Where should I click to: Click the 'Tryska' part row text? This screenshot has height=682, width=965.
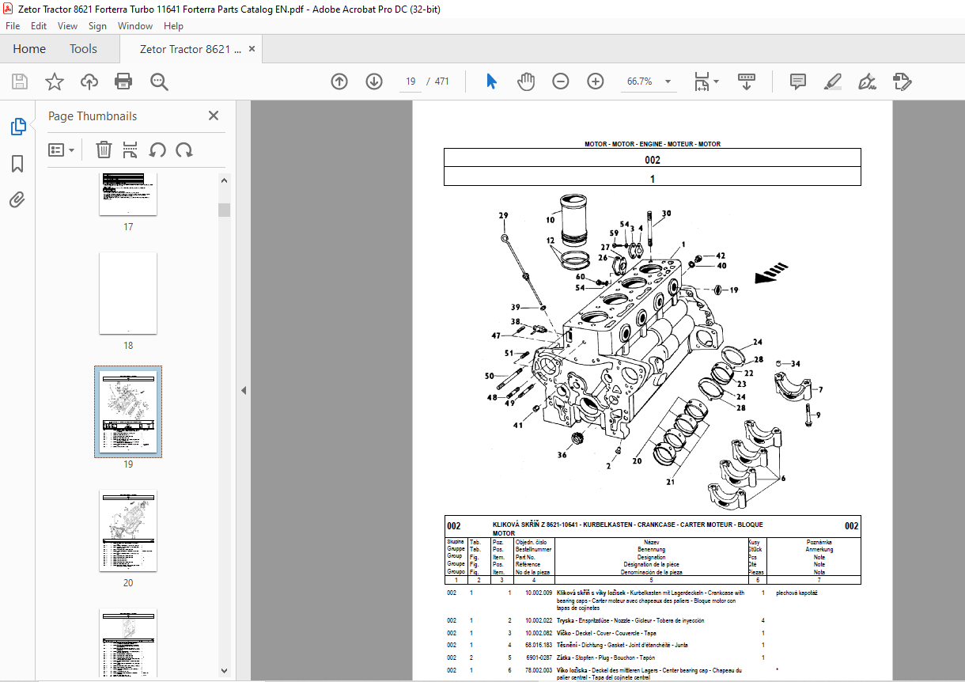[x=630, y=621]
